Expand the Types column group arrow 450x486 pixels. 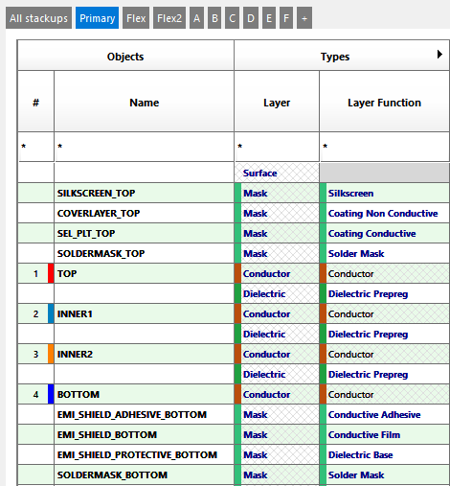click(x=439, y=55)
